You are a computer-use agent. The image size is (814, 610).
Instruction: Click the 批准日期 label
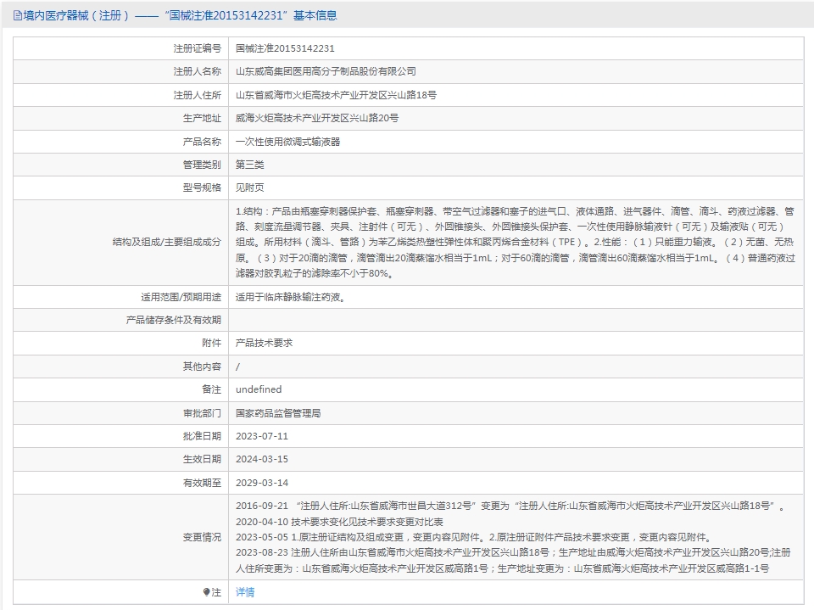(202, 436)
